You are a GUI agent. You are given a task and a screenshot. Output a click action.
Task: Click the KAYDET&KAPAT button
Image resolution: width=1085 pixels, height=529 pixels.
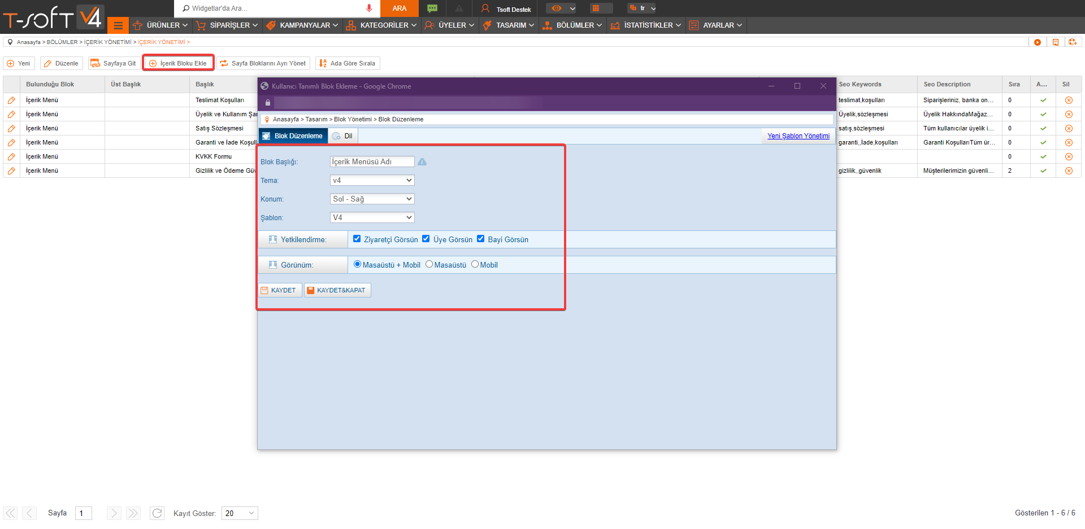click(x=337, y=290)
